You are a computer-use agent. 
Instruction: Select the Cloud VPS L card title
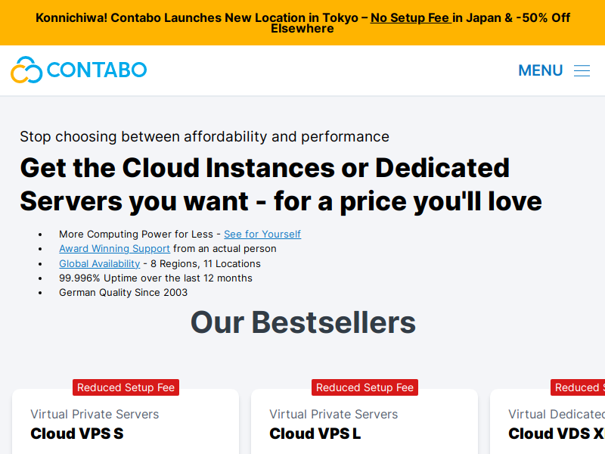click(315, 434)
